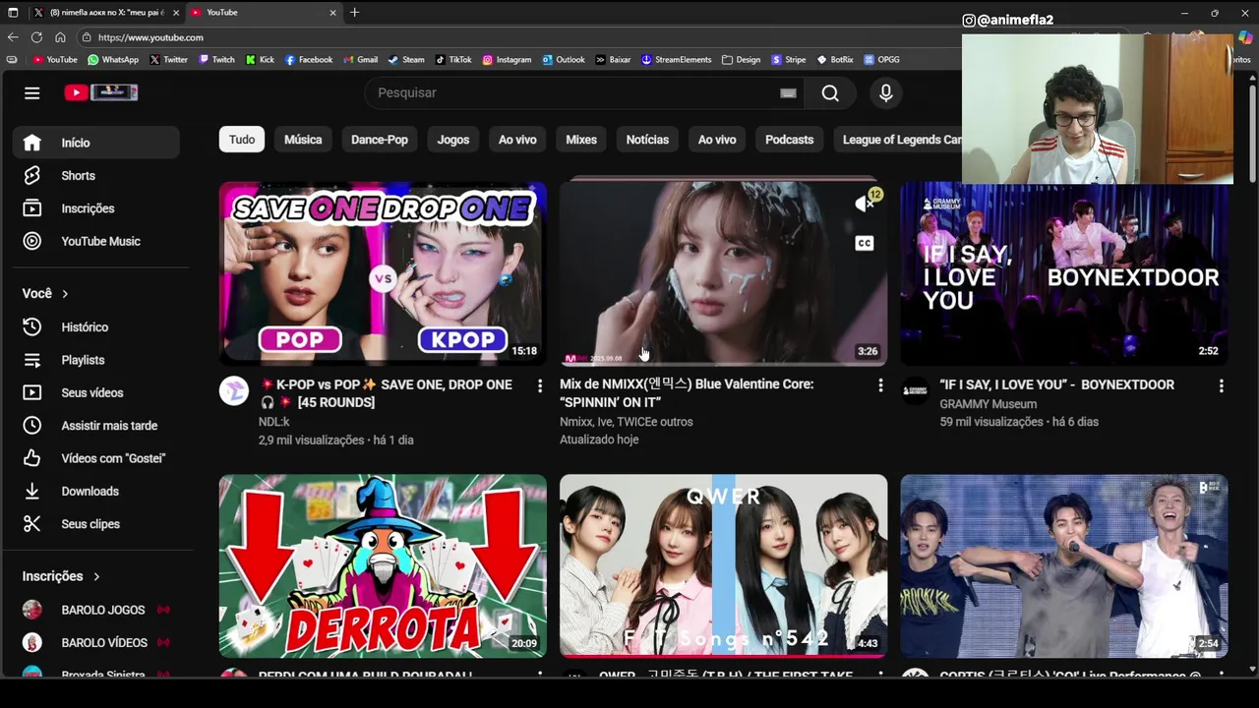This screenshot has height=708, width=1259.
Task: Open Design bookmarks folder
Action: click(741, 60)
